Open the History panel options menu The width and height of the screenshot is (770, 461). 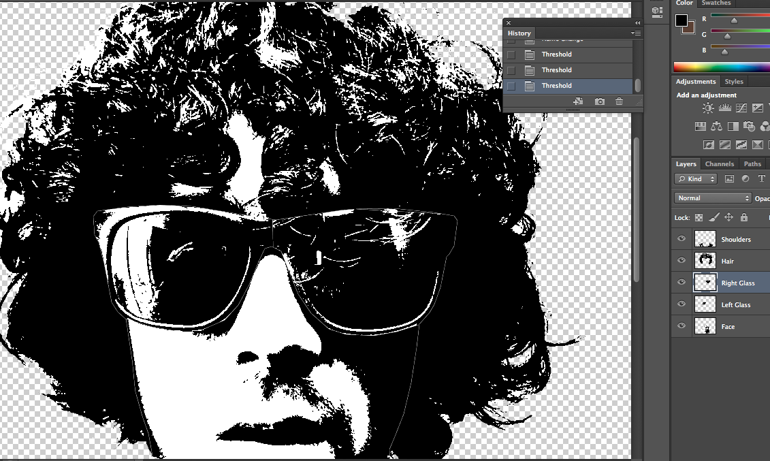(x=636, y=33)
